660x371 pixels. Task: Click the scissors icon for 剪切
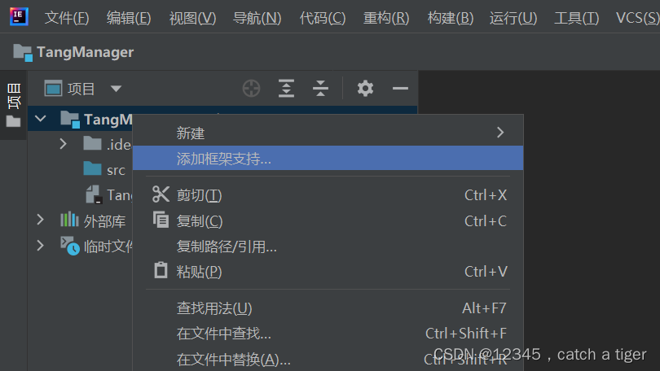click(x=161, y=195)
